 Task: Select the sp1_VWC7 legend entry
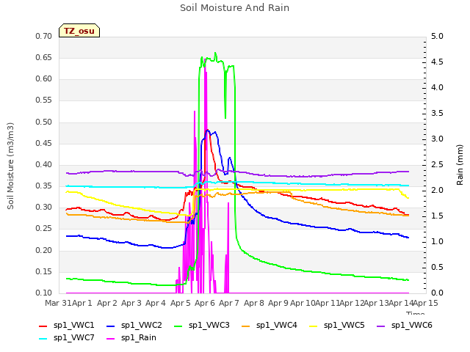pyautogui.click(x=67, y=338)
